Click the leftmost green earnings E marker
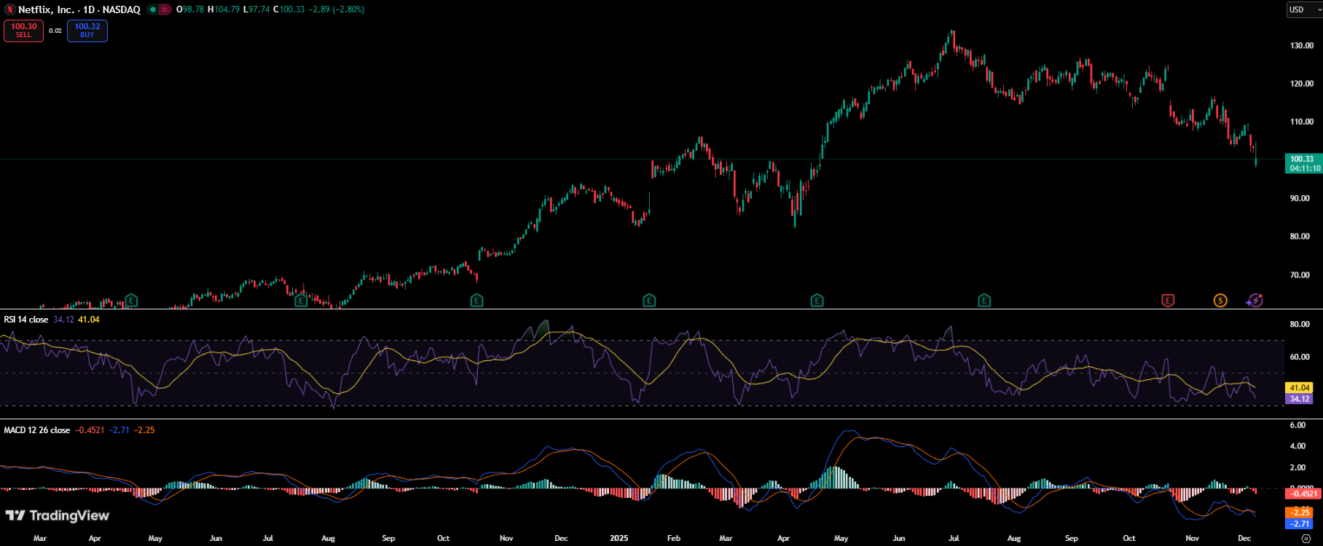 pos(130,300)
